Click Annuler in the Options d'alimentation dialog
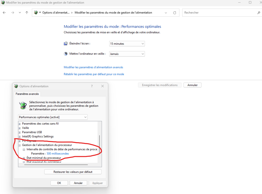 click(78, 183)
